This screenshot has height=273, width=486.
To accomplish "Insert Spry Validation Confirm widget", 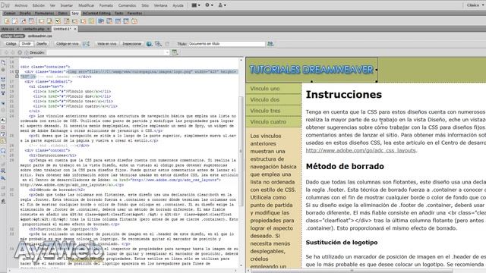I will click(x=83, y=21).
